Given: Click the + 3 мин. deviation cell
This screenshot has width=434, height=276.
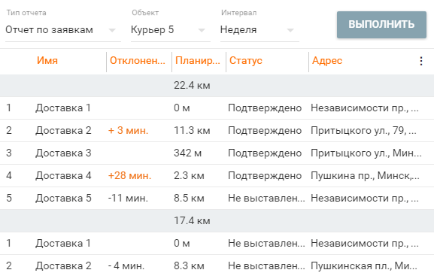Looking at the screenshot, I should click(x=128, y=130).
